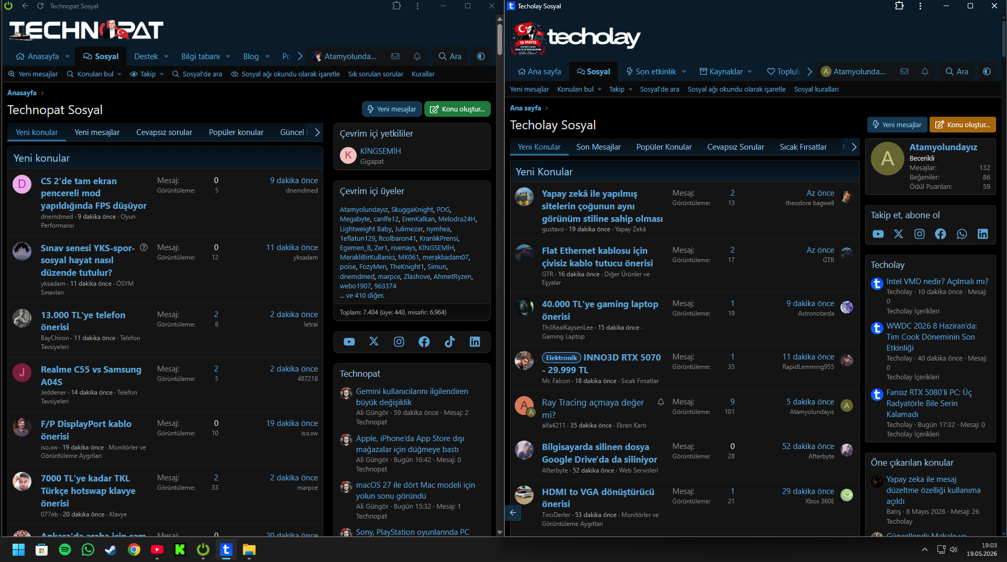The width and height of the screenshot is (1007, 562).
Task: Open notifications bell in Techolay navbar
Action: [925, 72]
